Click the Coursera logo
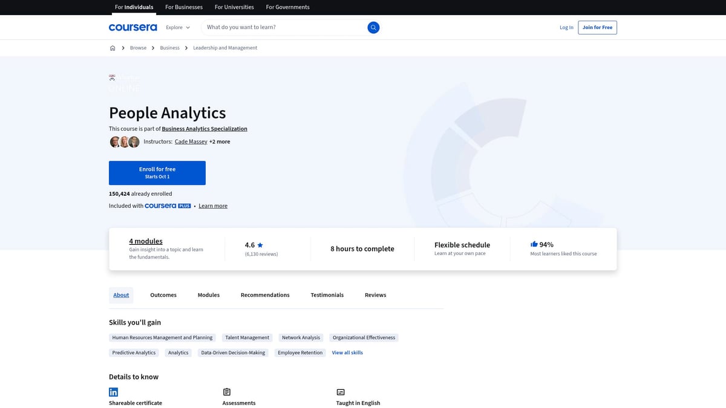Image resolution: width=726 pixels, height=408 pixels. (132, 27)
